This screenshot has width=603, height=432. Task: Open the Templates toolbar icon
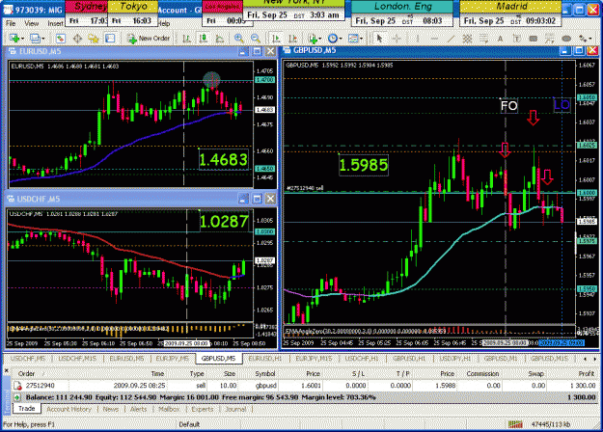point(353,38)
